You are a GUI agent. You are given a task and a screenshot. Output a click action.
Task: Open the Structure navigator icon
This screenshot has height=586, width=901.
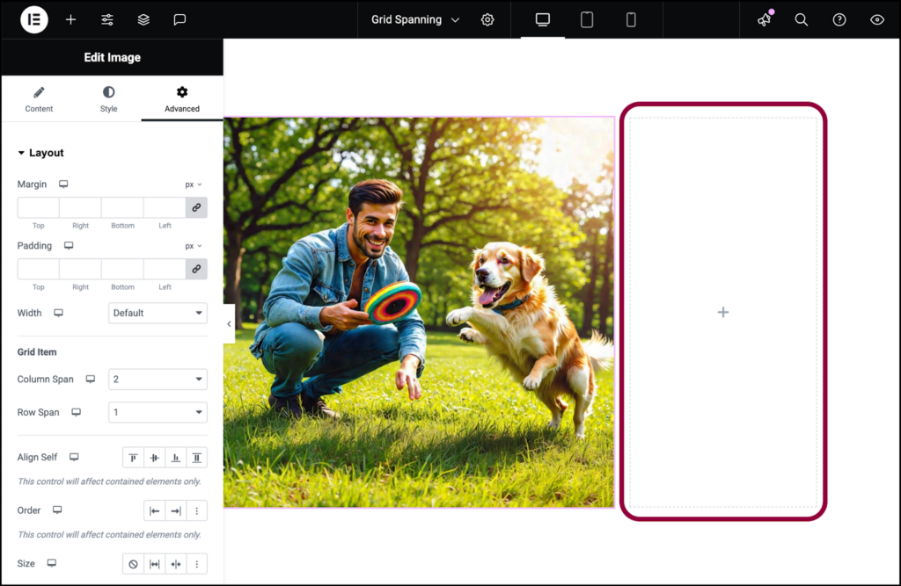(143, 19)
